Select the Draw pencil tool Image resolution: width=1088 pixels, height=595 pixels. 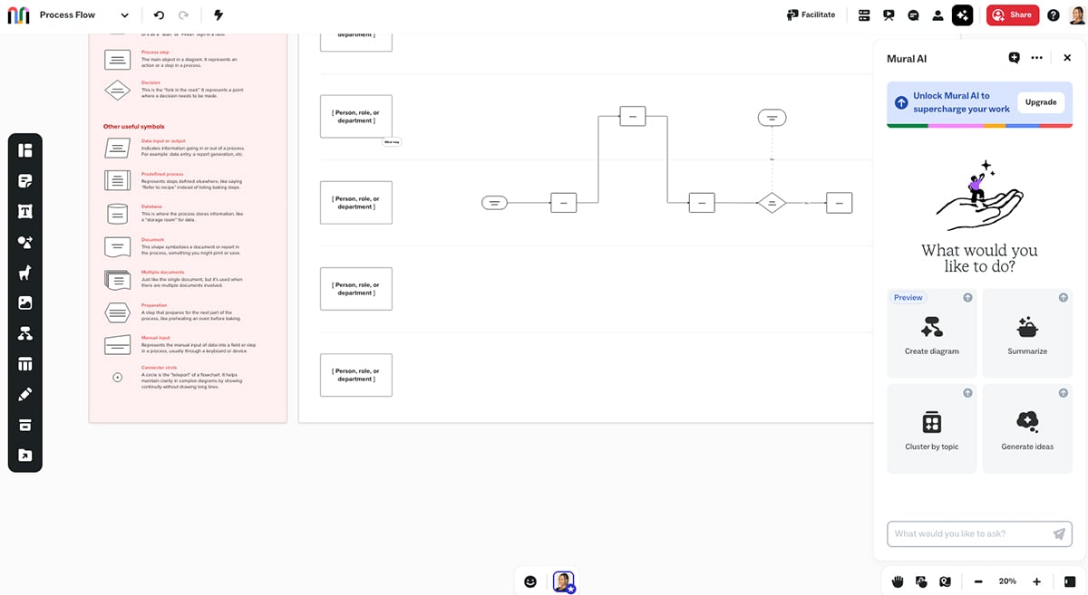(24, 394)
